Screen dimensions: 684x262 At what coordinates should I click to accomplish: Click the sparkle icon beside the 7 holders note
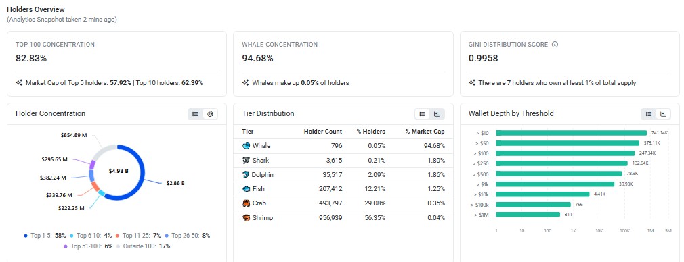pyautogui.click(x=472, y=82)
